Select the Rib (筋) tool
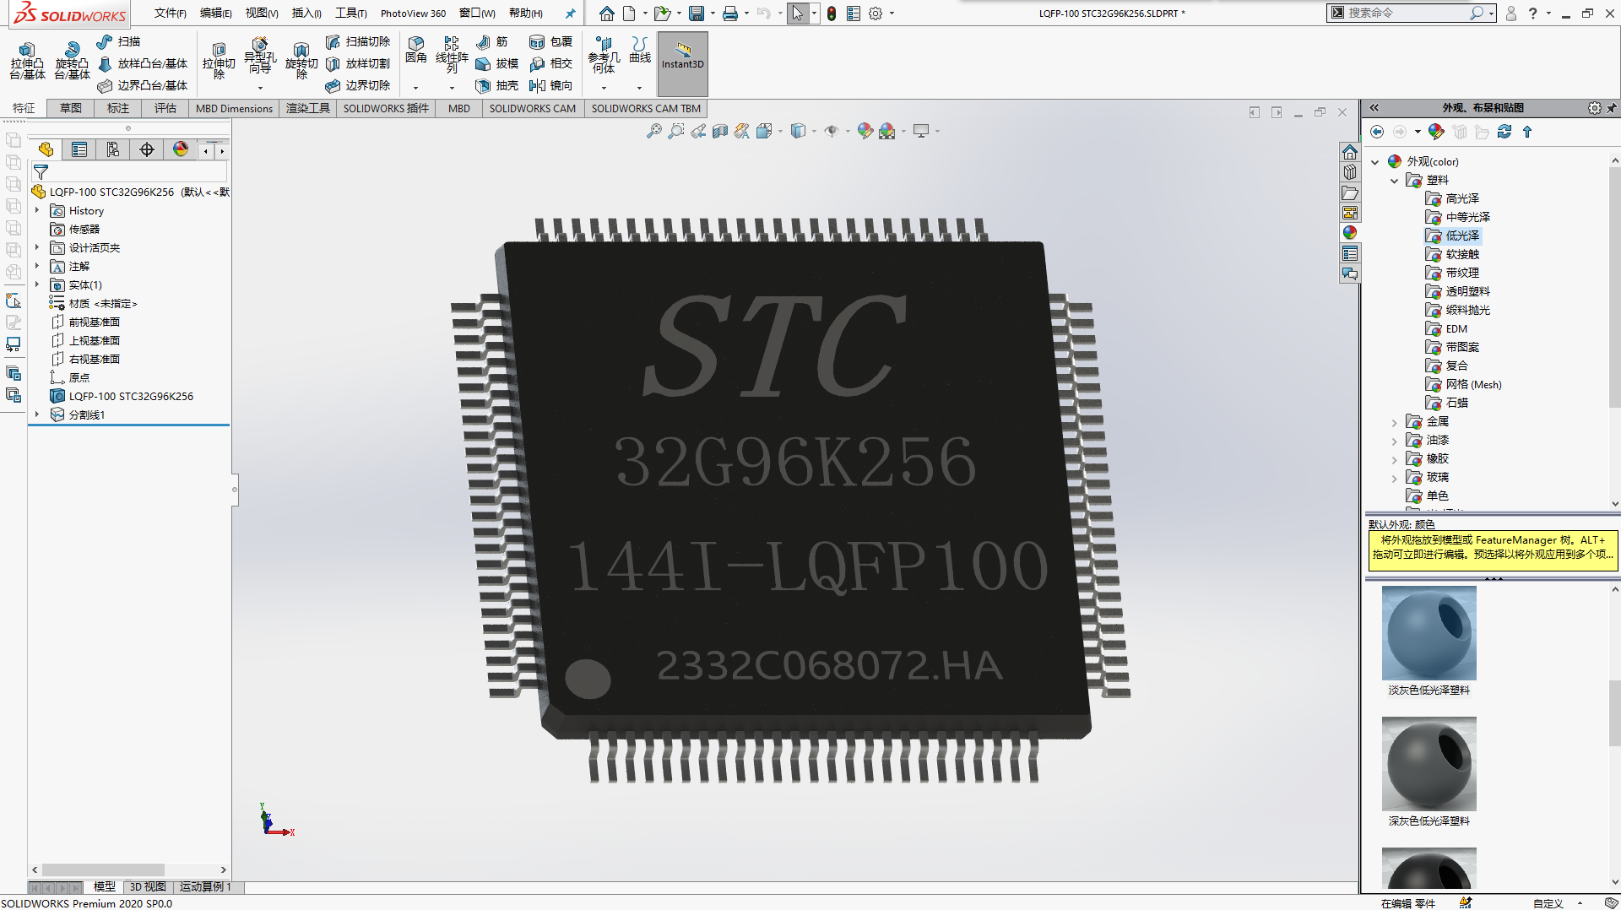The image size is (1621, 910). click(492, 41)
